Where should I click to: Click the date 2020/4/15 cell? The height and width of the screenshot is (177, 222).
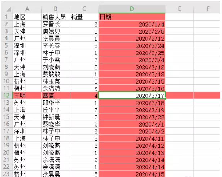[132, 174]
